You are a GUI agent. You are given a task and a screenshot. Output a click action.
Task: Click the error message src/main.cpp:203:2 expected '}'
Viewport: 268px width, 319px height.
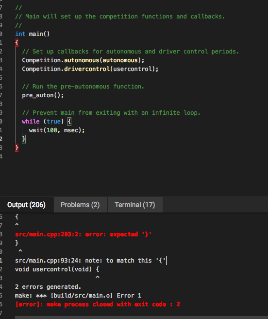point(83,234)
